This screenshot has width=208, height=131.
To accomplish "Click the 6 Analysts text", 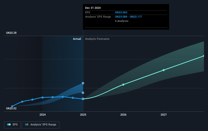I will coord(122,21).
